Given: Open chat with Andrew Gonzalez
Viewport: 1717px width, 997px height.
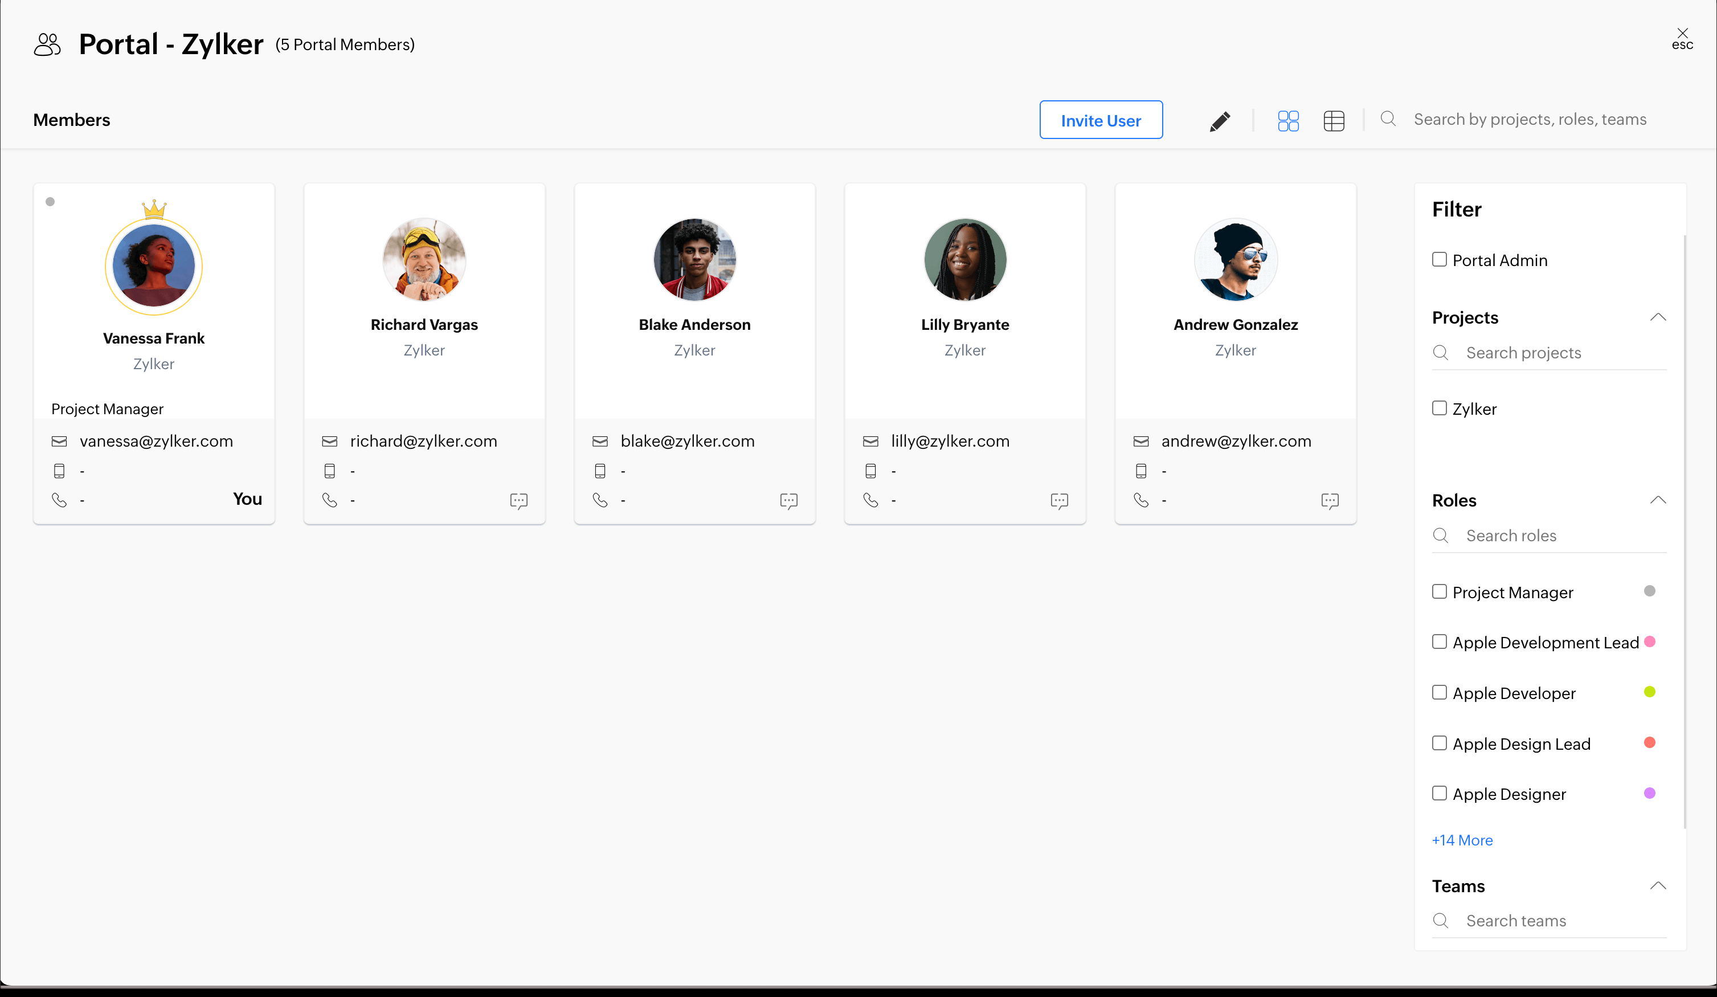Looking at the screenshot, I should [x=1329, y=501].
